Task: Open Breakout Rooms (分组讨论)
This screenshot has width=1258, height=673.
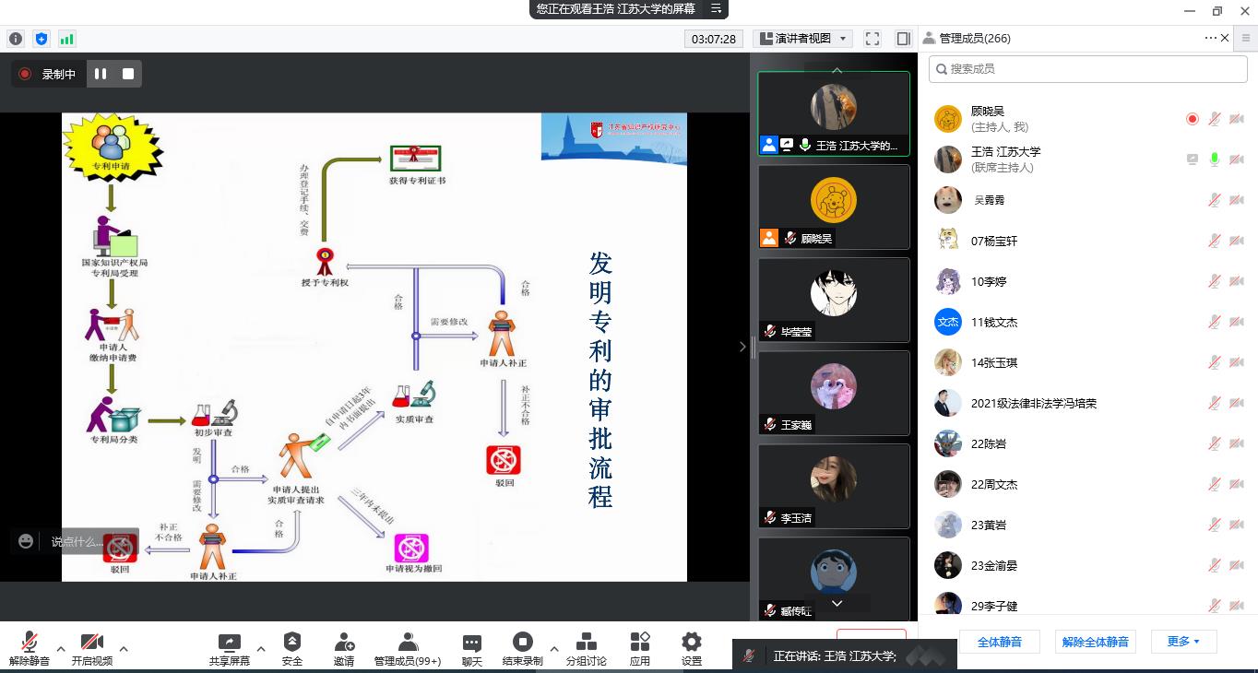Action: click(x=586, y=643)
